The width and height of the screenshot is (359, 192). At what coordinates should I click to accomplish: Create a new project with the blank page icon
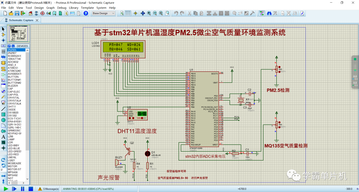(x=5, y=14)
